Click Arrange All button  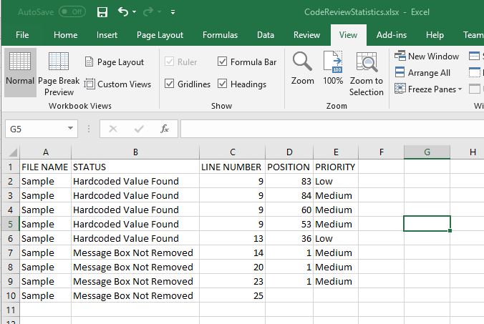422,73
